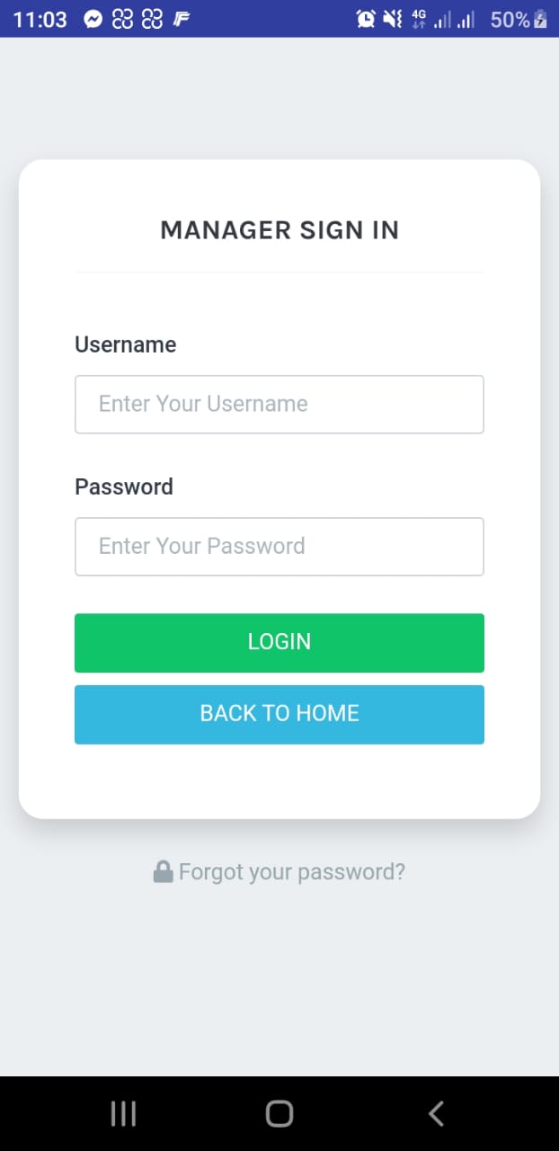Tap the muted sound status icon
Screen dimensions: 559x1151
pos(393,19)
